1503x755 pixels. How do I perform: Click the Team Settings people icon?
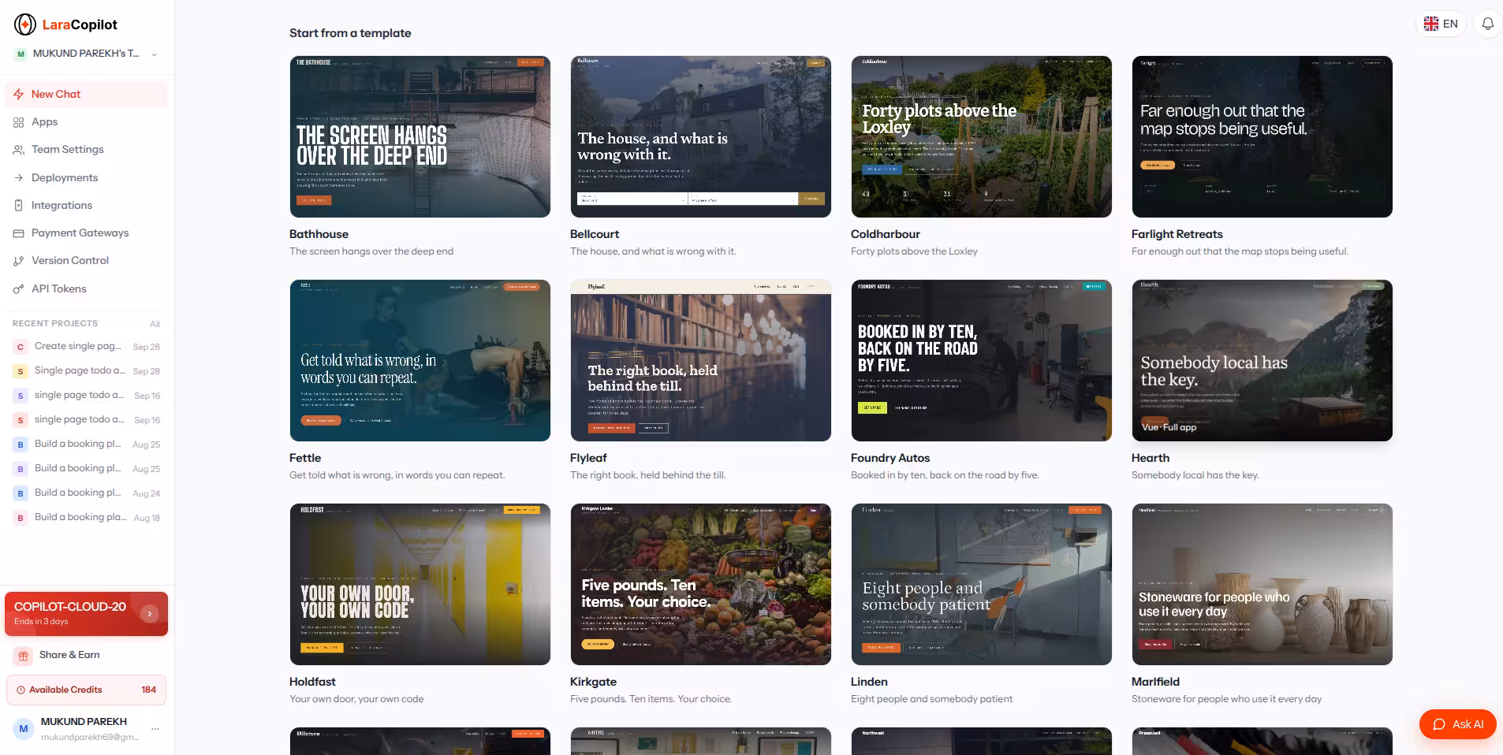point(18,150)
